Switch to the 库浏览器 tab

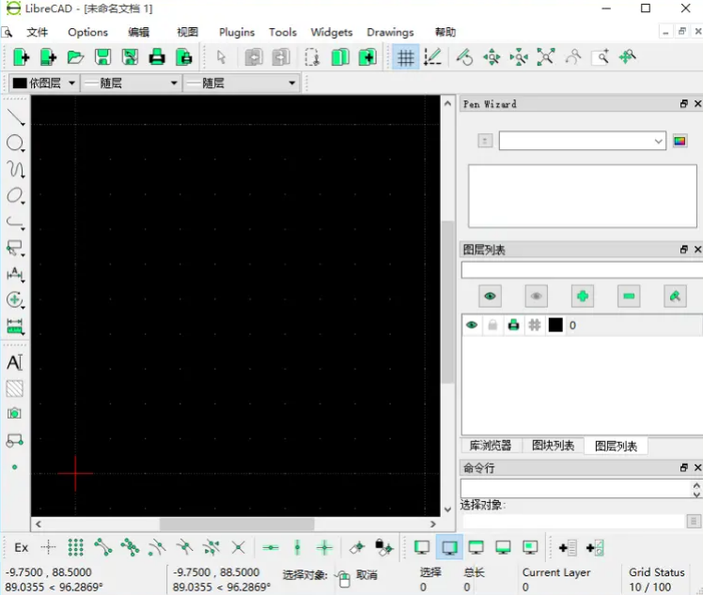pos(491,446)
